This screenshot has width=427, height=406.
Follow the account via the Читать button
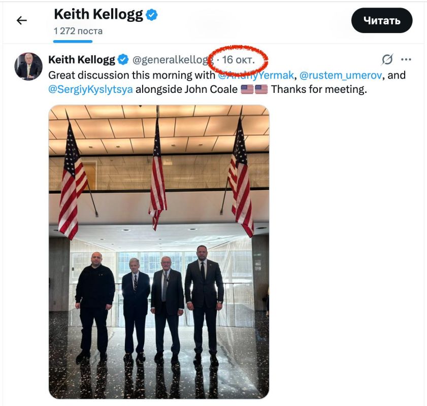click(382, 20)
